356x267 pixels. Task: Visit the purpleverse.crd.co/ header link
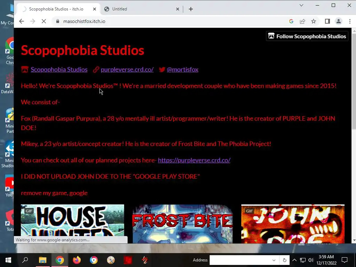tap(127, 70)
